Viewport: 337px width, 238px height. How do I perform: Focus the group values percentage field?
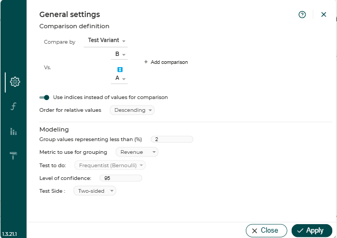click(172, 139)
